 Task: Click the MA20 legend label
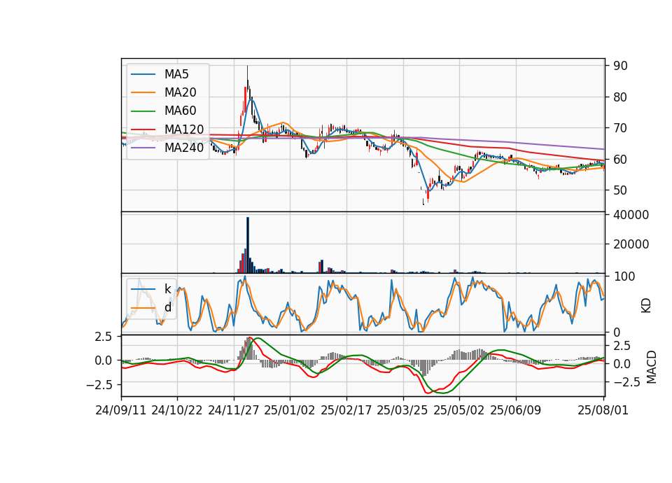180,92
